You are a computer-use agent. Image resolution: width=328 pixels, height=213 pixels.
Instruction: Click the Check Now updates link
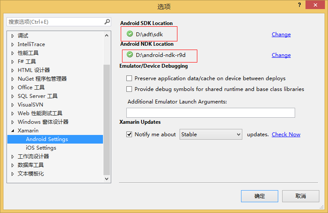[x=286, y=135]
